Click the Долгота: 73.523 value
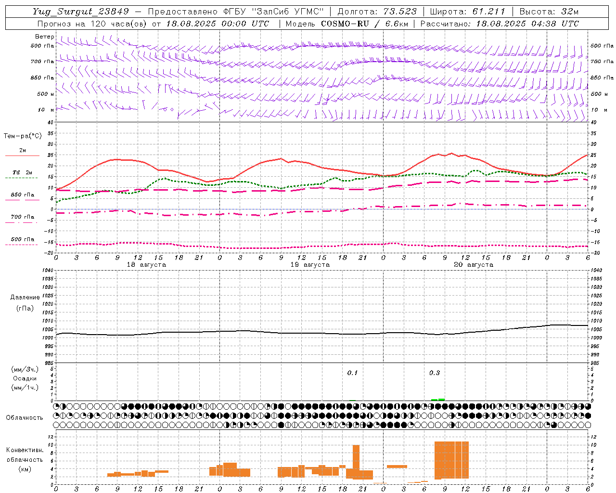This screenshot has height=493, width=616. [377, 12]
